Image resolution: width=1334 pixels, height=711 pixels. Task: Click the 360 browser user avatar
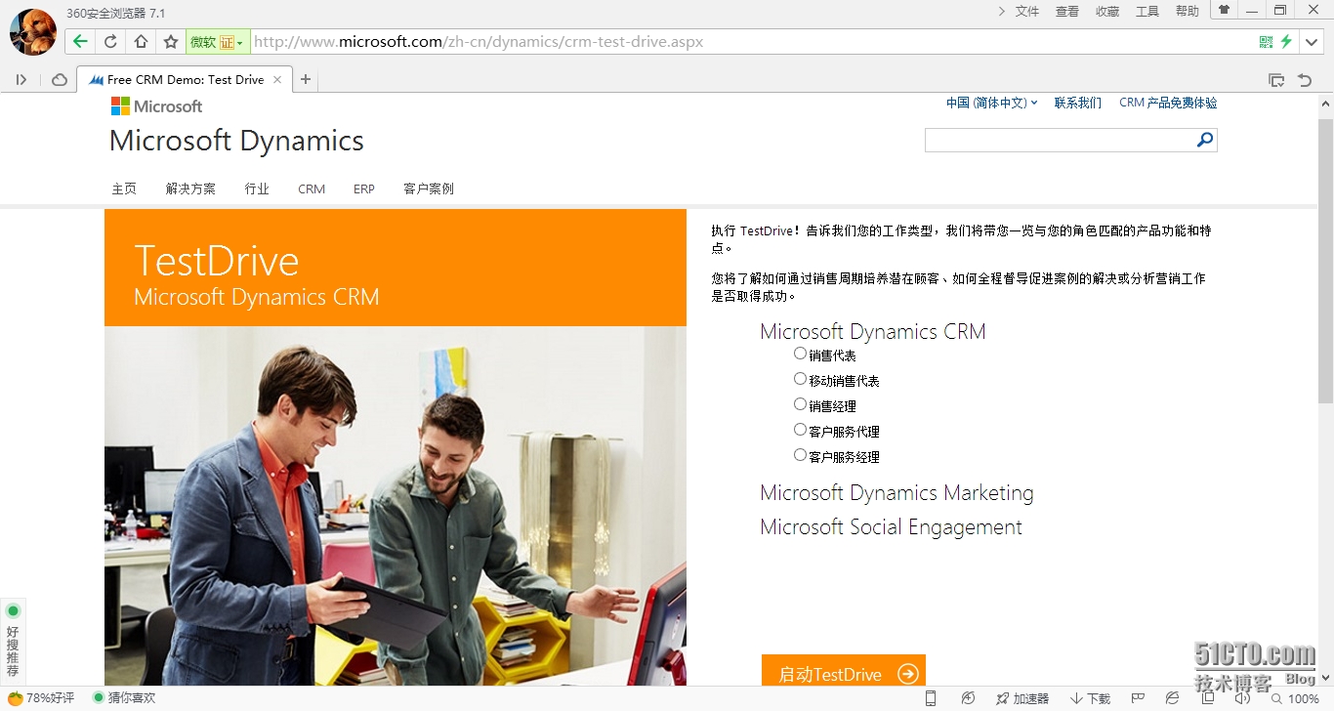click(33, 31)
